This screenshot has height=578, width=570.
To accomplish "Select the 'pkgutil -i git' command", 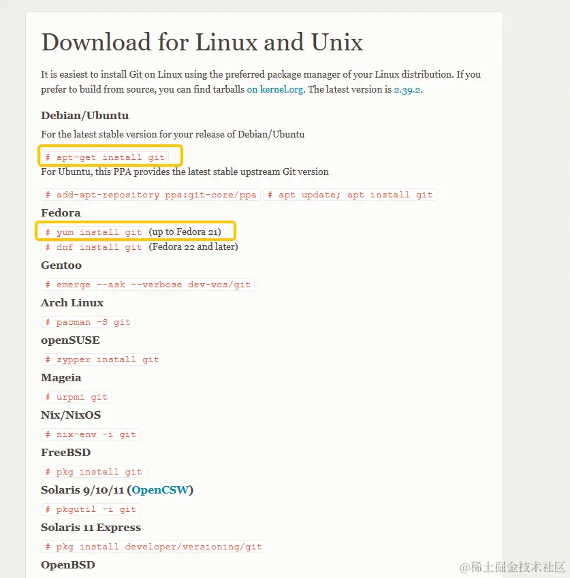I will pos(91,509).
